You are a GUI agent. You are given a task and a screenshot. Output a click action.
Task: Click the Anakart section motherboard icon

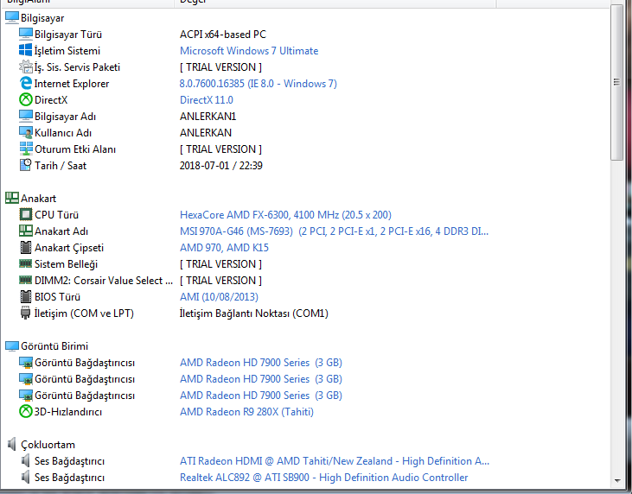12,198
